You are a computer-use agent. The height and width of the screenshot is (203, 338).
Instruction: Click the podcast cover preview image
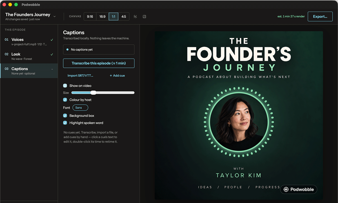point(239,115)
